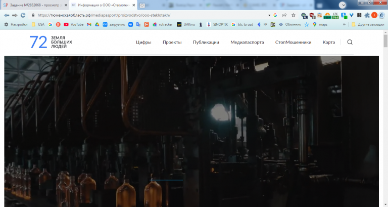Viewport: 388px width, 207px height.
Task: Close the Информация о ООО Стеклотех tab
Action: 134,5
